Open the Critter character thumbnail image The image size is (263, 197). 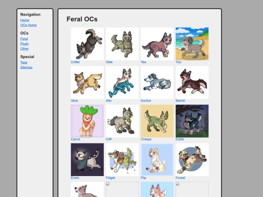point(87,44)
